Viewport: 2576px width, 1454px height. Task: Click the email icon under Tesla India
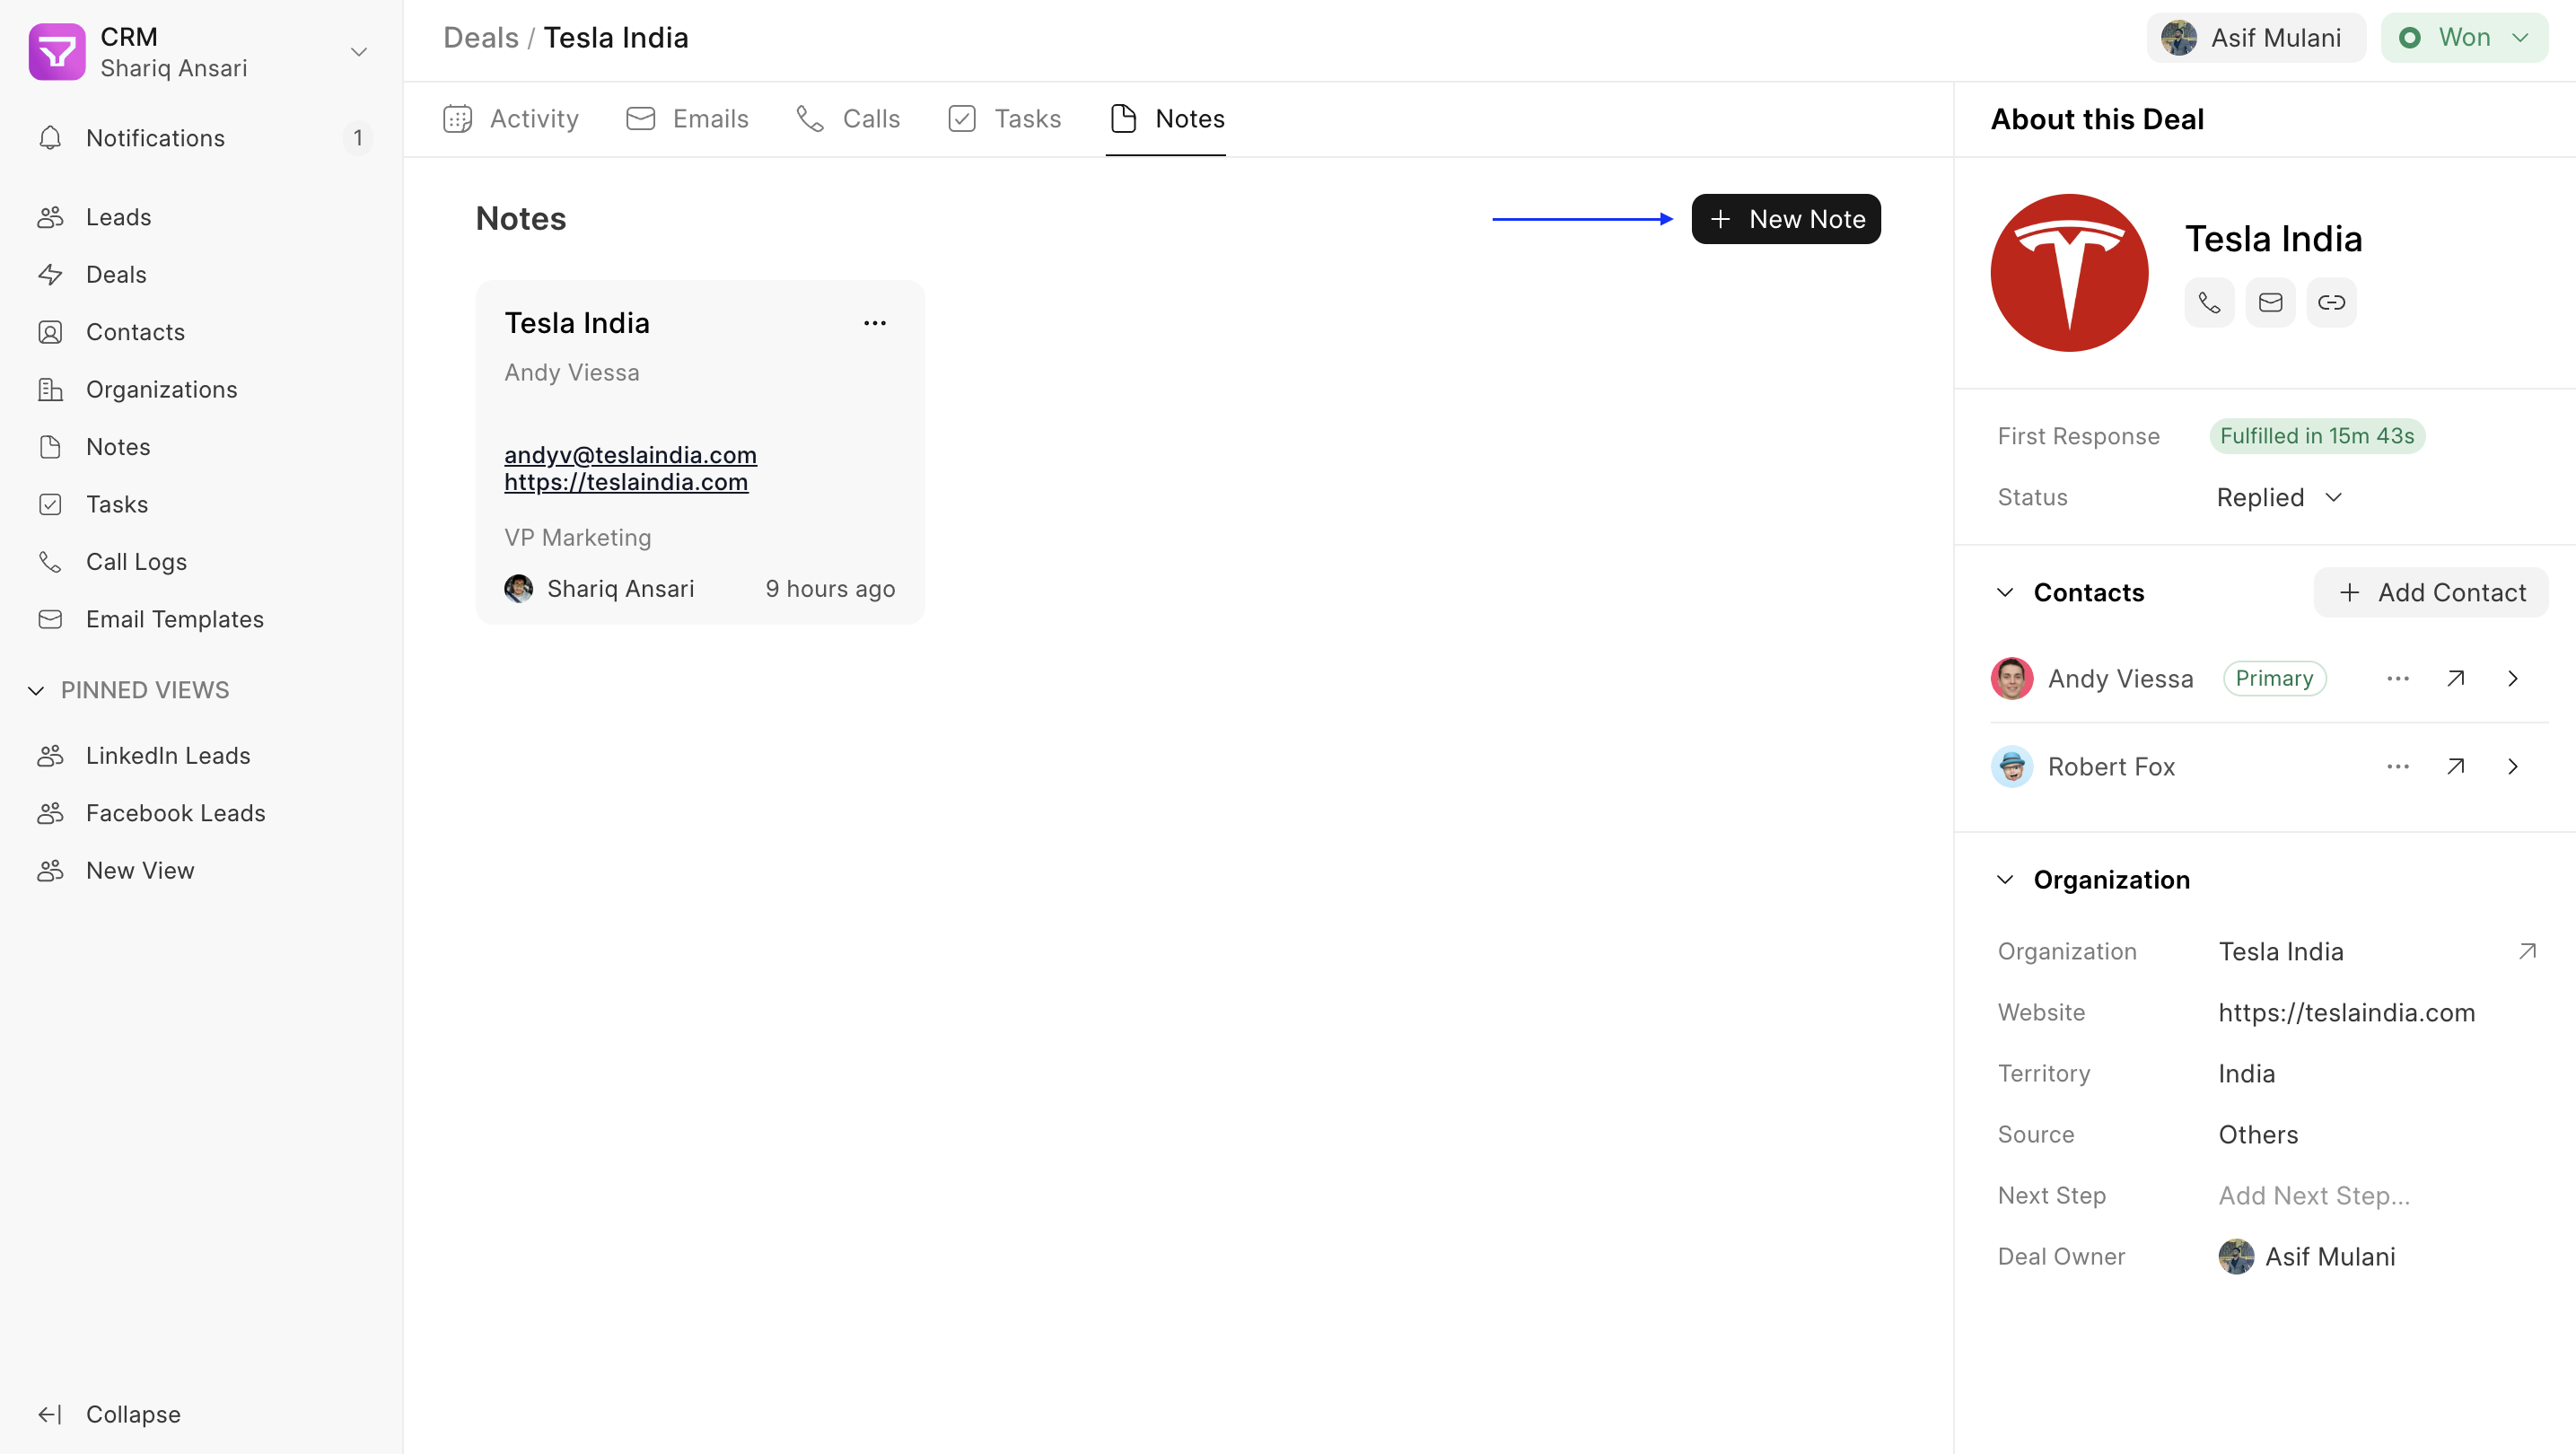coord(2270,302)
